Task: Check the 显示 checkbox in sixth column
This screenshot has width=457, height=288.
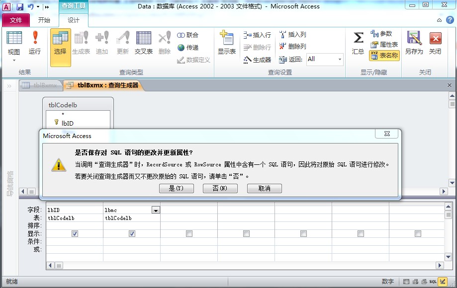Action: click(361, 233)
